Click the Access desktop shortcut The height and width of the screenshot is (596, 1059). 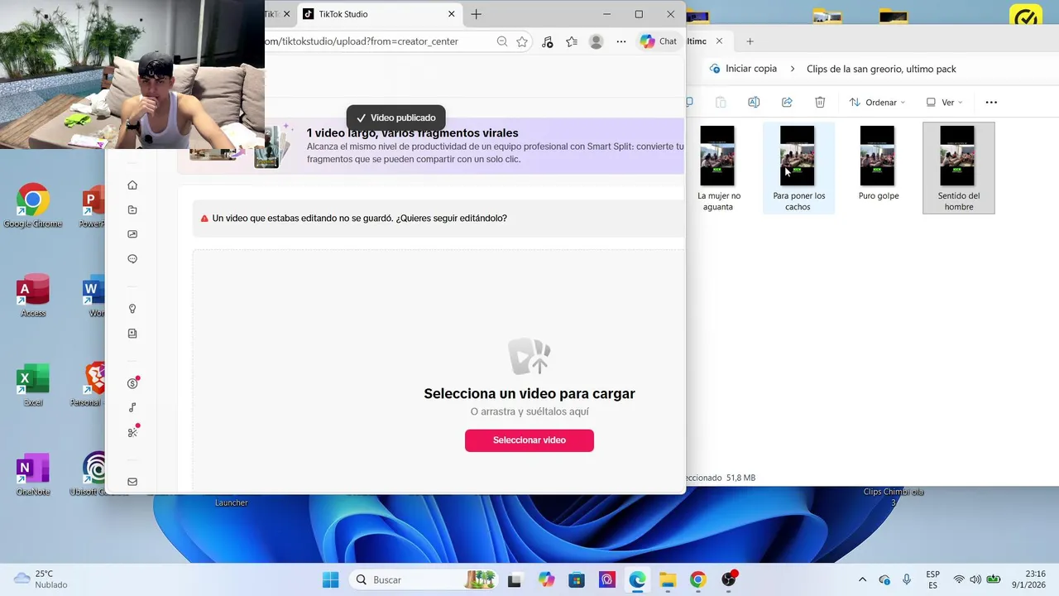(33, 296)
